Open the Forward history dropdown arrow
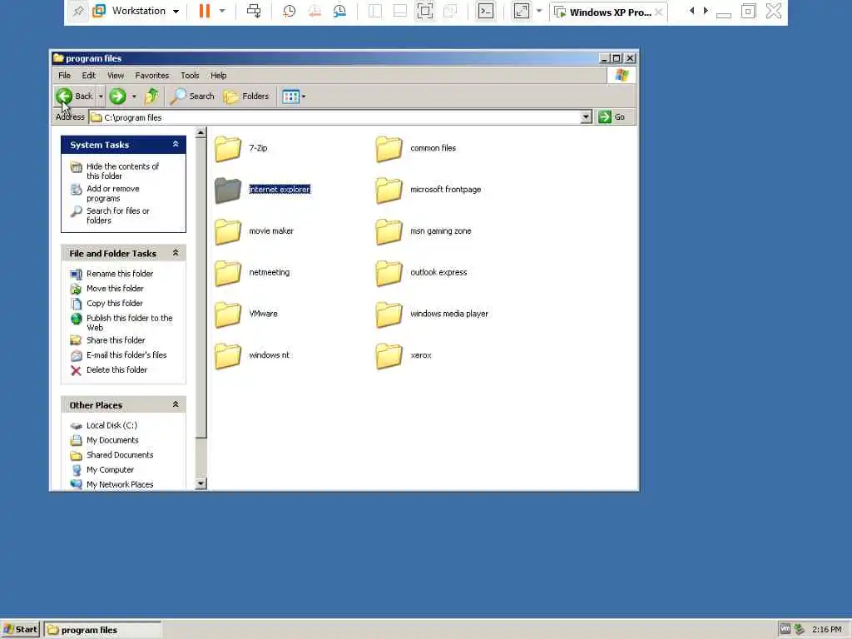852x639 pixels. [134, 97]
